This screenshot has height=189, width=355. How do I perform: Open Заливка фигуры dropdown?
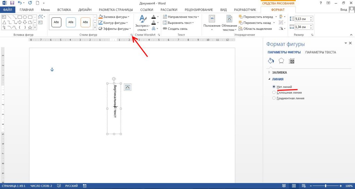pyautogui.click(x=114, y=17)
